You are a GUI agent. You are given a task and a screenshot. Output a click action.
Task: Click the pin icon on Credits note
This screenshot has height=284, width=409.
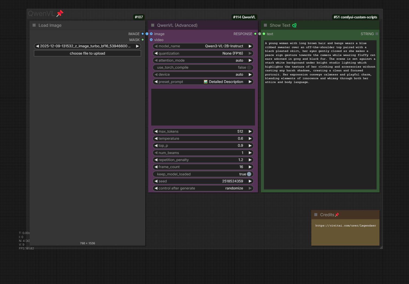(x=337, y=215)
